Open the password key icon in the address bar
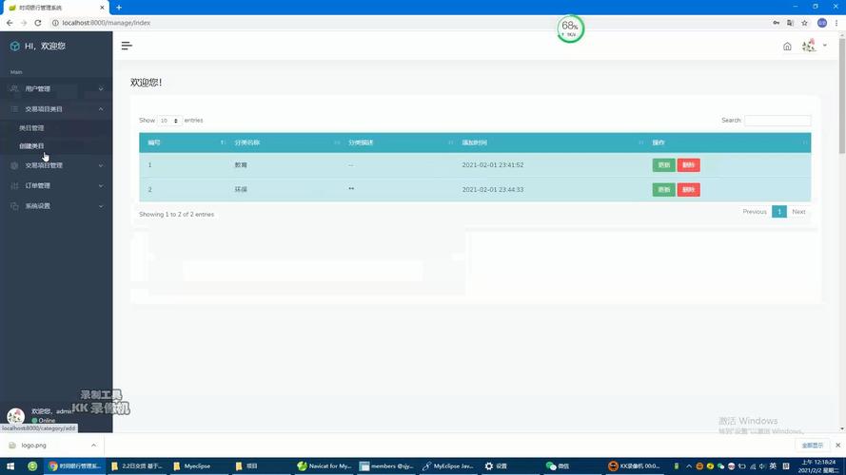 coord(776,23)
